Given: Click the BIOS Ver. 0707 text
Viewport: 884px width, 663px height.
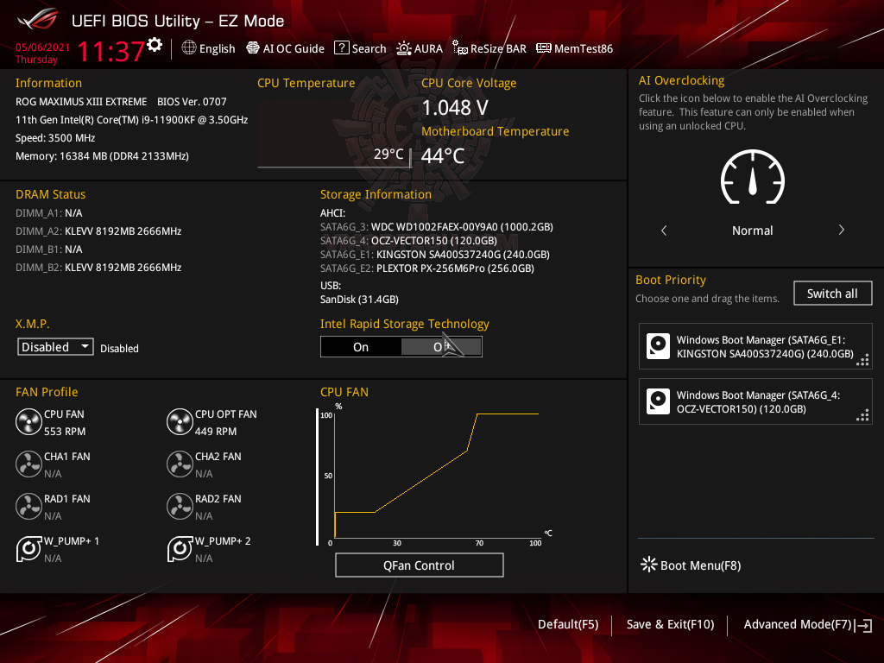Looking at the screenshot, I should pyautogui.click(x=192, y=102).
